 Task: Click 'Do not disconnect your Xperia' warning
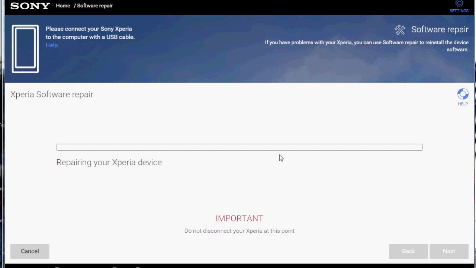239,231
